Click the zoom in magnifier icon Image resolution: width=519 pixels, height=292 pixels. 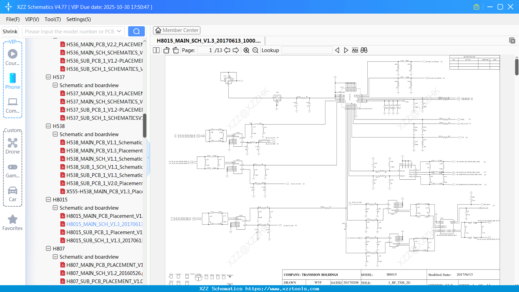pos(246,50)
